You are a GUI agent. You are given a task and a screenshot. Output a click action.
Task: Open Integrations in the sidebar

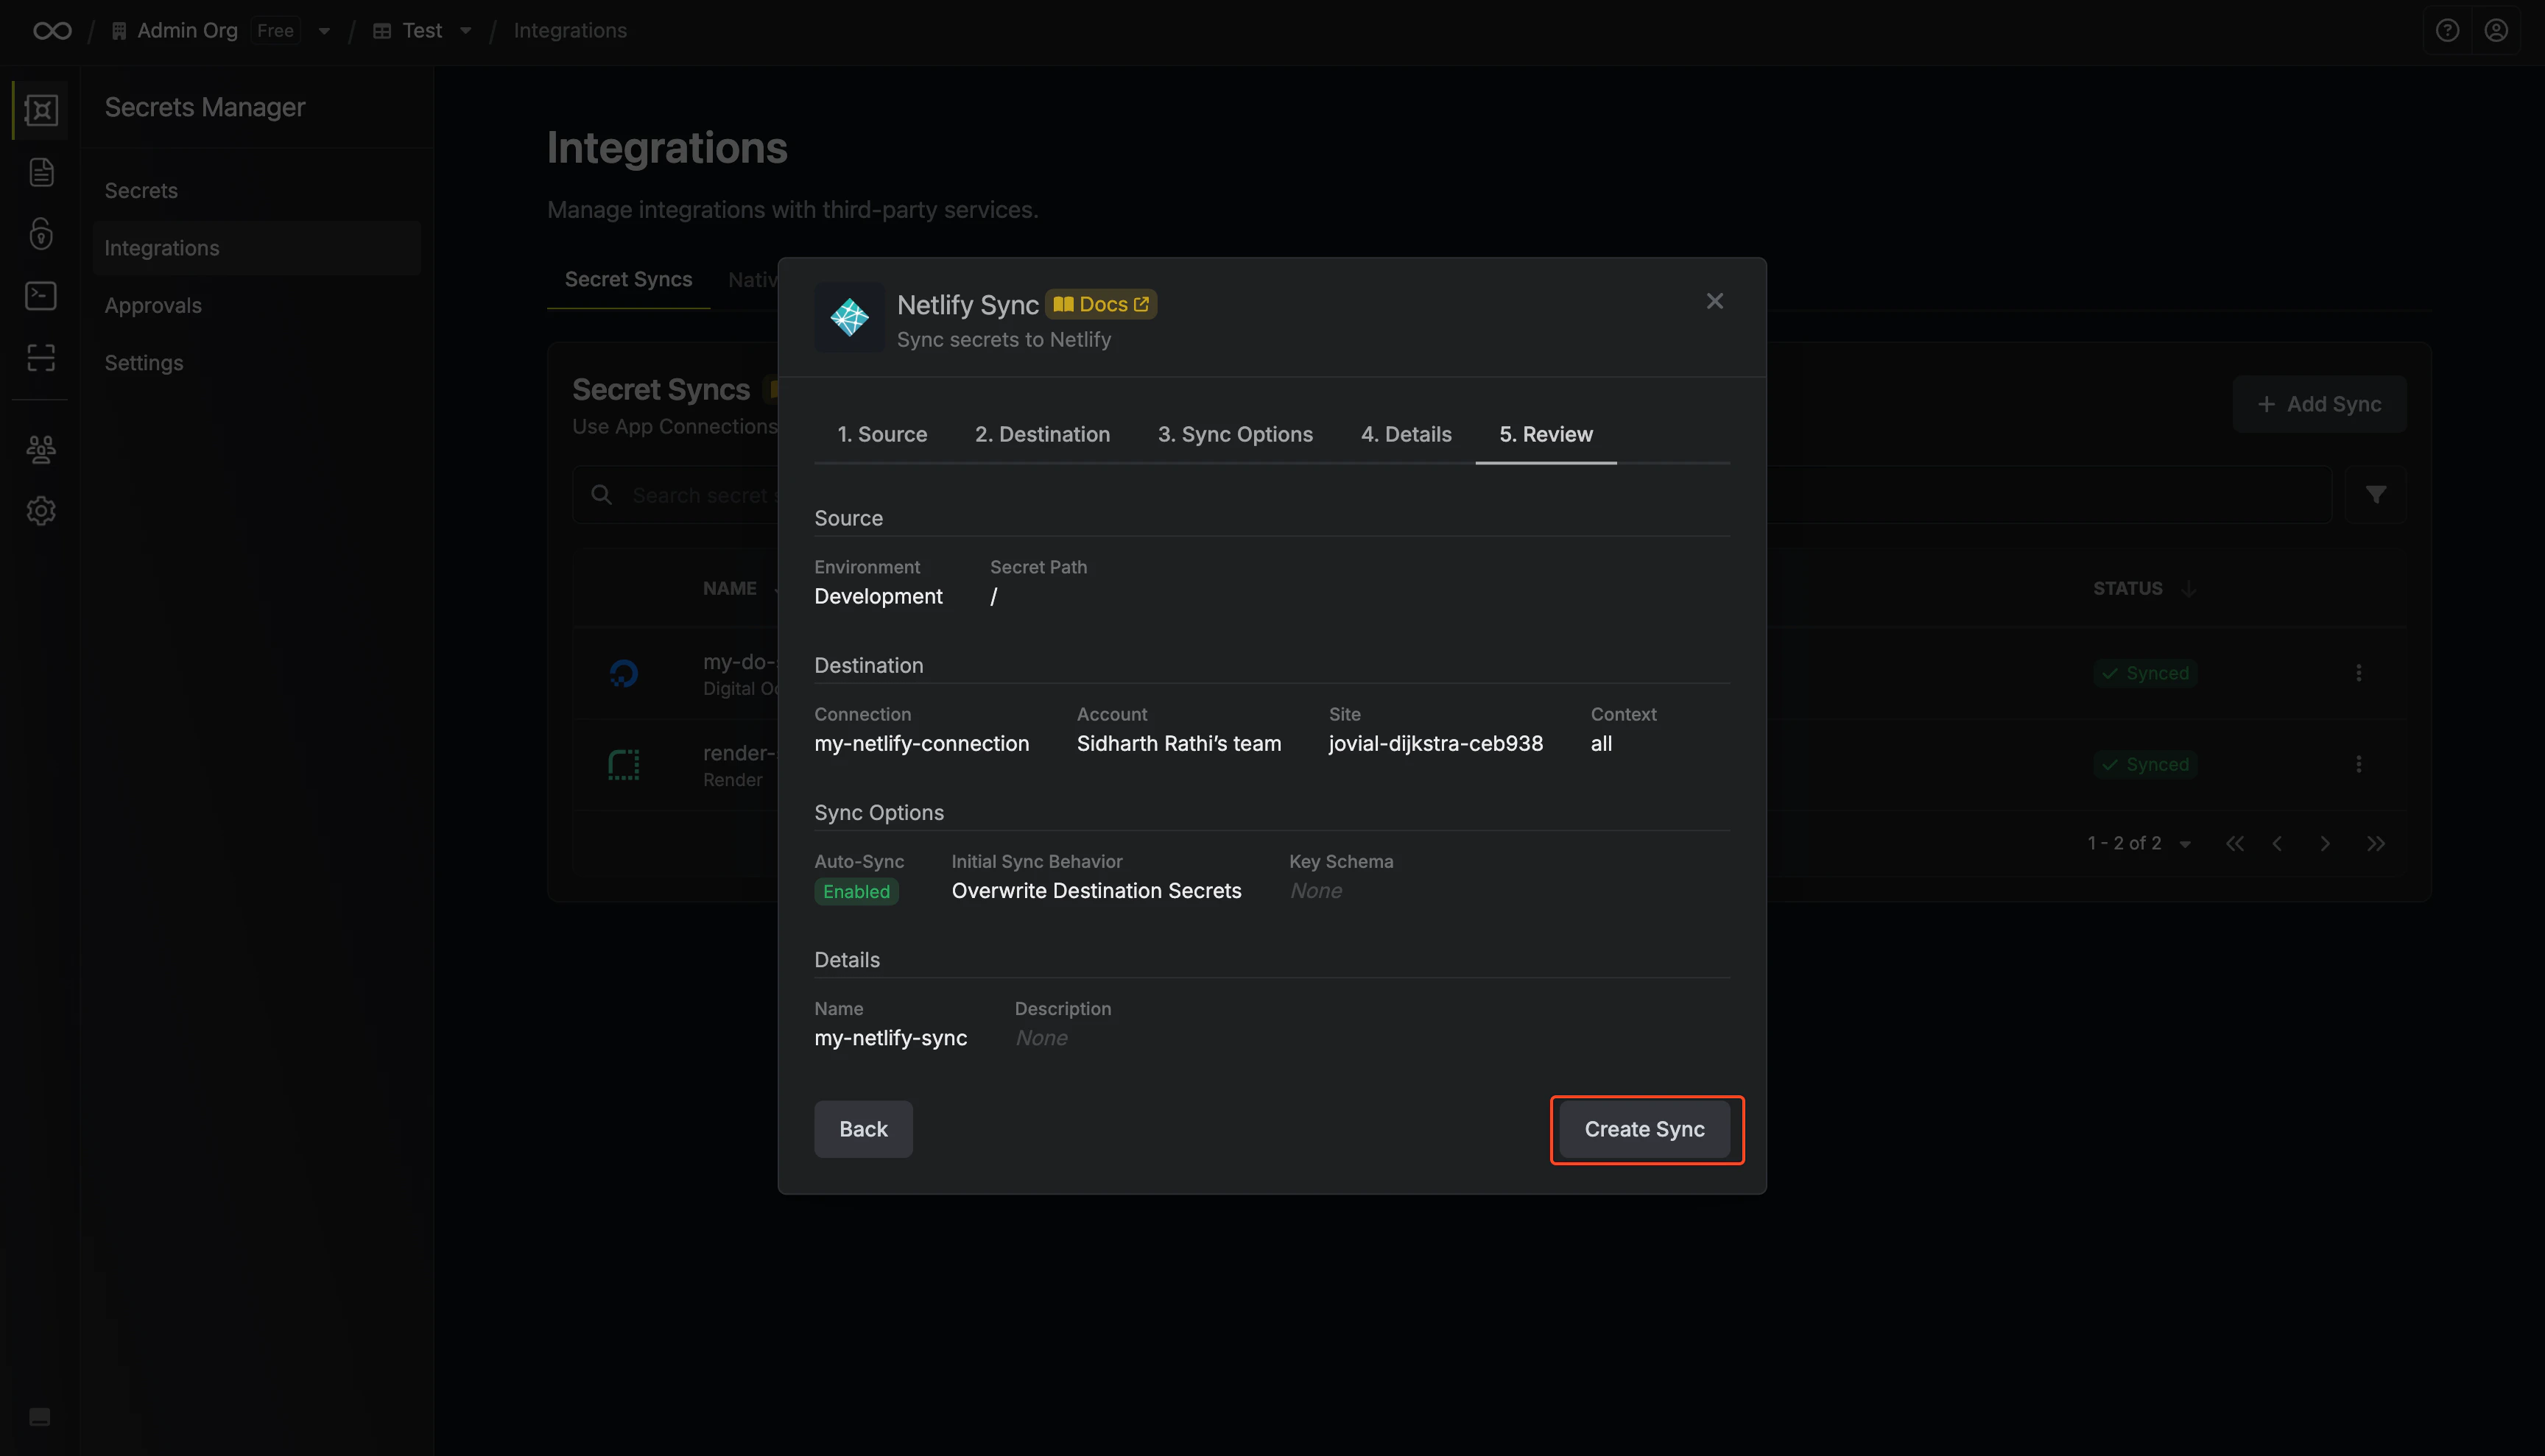pyautogui.click(x=256, y=248)
